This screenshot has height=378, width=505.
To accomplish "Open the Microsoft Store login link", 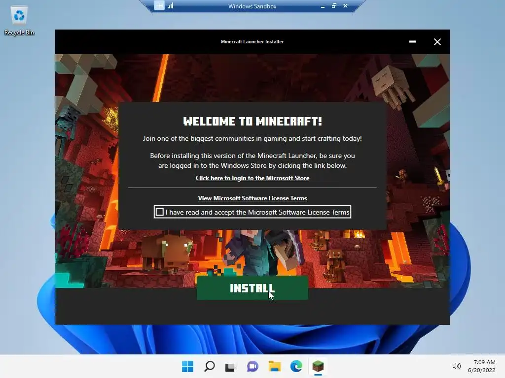I will pyautogui.click(x=252, y=178).
